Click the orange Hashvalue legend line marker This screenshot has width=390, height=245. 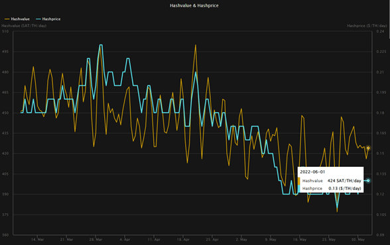(x=7, y=19)
